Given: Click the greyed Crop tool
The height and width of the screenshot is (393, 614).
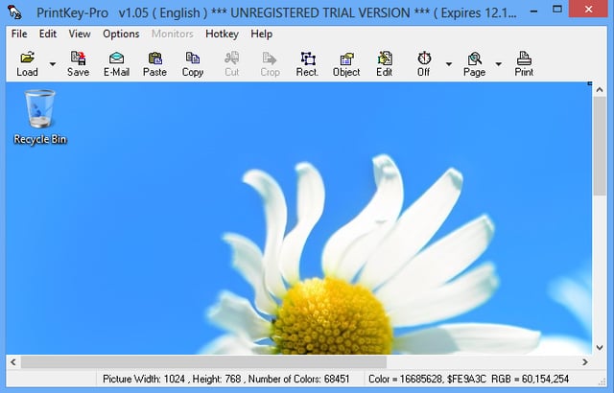Looking at the screenshot, I should coord(270,64).
